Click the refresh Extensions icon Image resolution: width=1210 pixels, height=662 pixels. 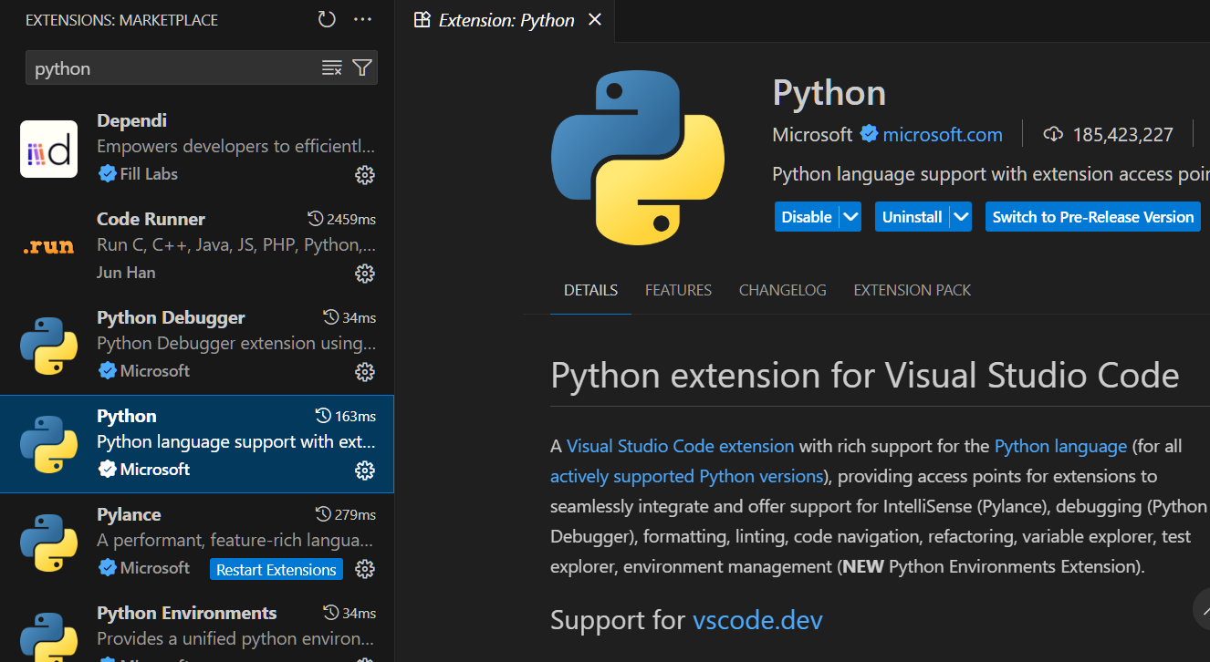[327, 18]
